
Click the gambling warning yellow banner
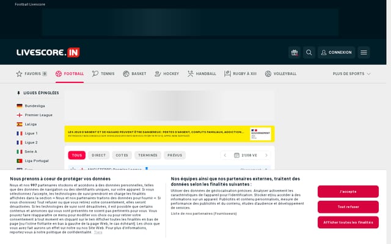[x=170, y=134]
